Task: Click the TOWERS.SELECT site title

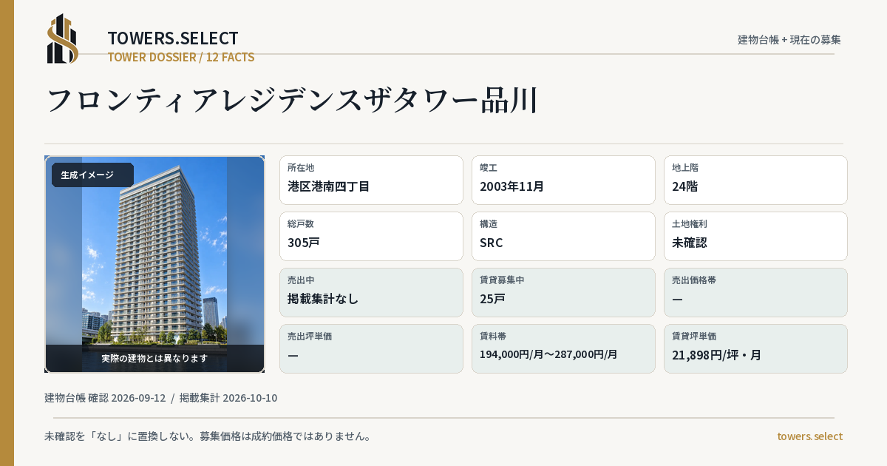Action: (173, 38)
